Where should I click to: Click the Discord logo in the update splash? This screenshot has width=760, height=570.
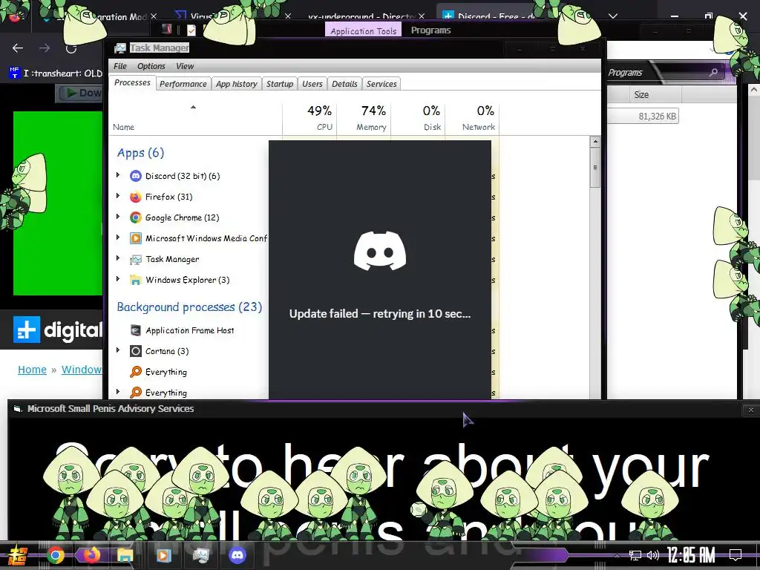380,251
